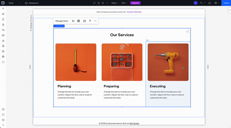Click the expand arrows icon on section
Image resolution: width=231 pixels, height=128 pixels.
point(187,31)
